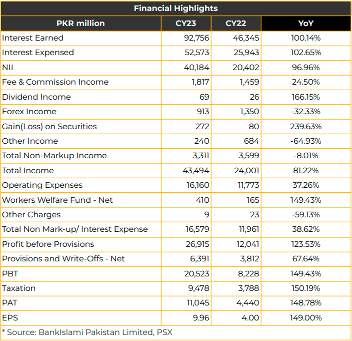This screenshot has height=341, width=352.
Task: Select the NII CY23 value 40,184
Action: point(196,67)
